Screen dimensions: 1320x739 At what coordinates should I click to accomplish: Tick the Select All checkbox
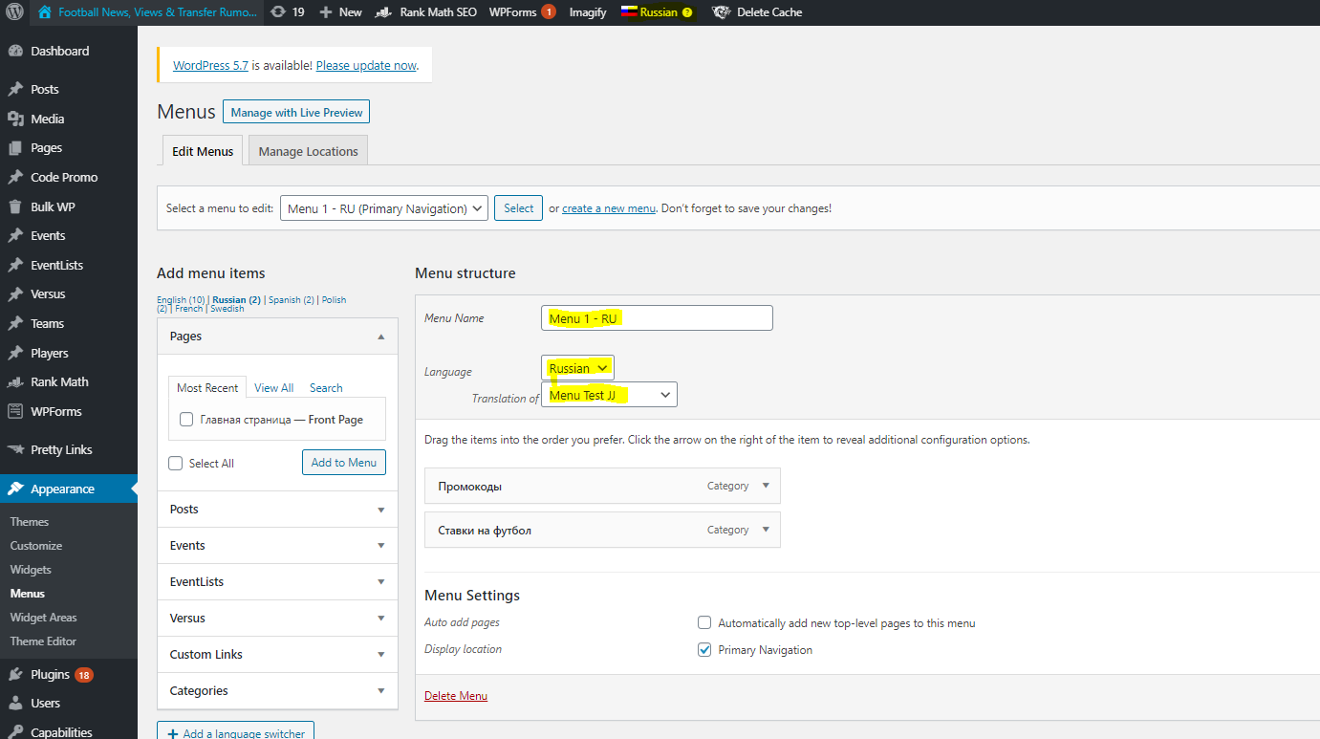[175, 464]
